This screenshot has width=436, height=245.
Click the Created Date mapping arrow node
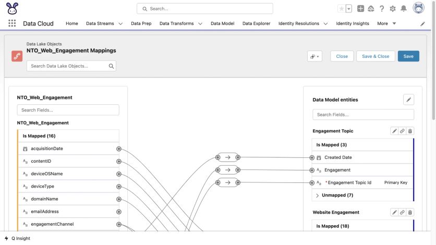[x=228, y=157]
